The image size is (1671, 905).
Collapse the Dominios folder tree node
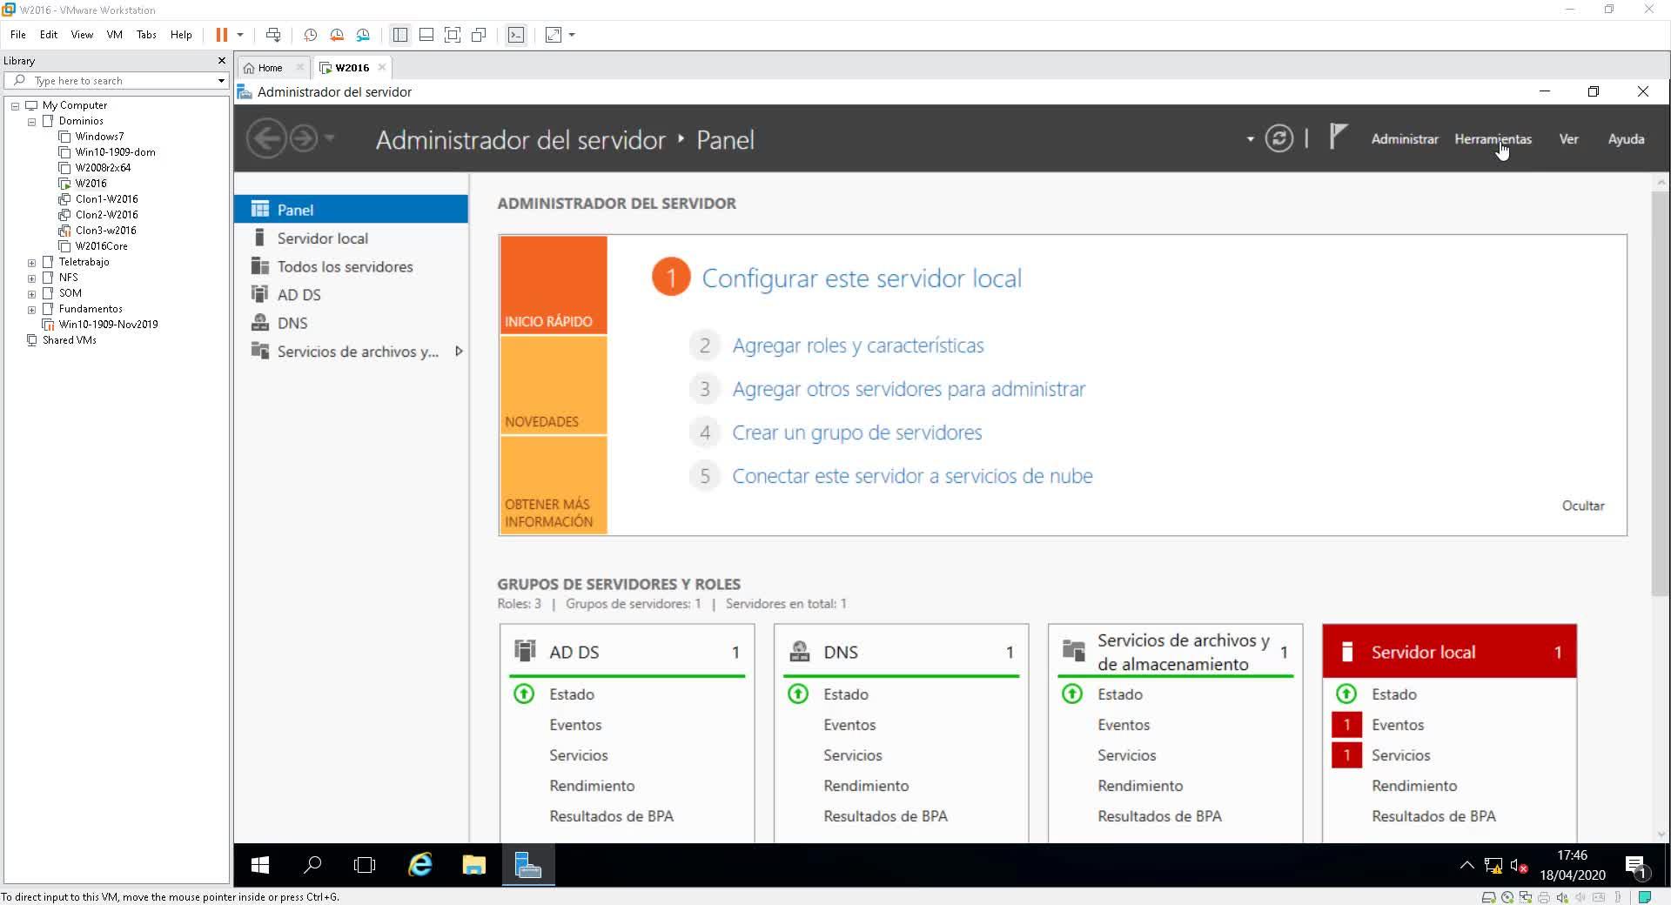point(32,122)
